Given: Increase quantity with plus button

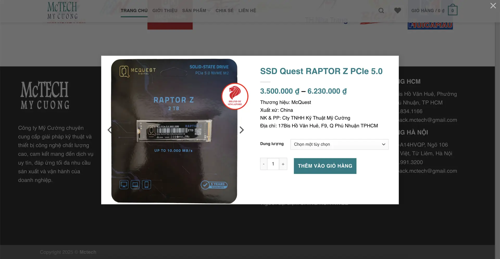Looking at the screenshot, I should coord(283,164).
